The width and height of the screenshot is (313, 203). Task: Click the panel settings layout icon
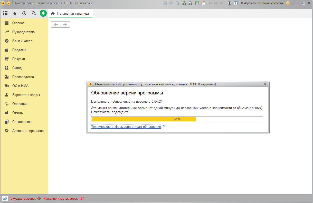235,3
